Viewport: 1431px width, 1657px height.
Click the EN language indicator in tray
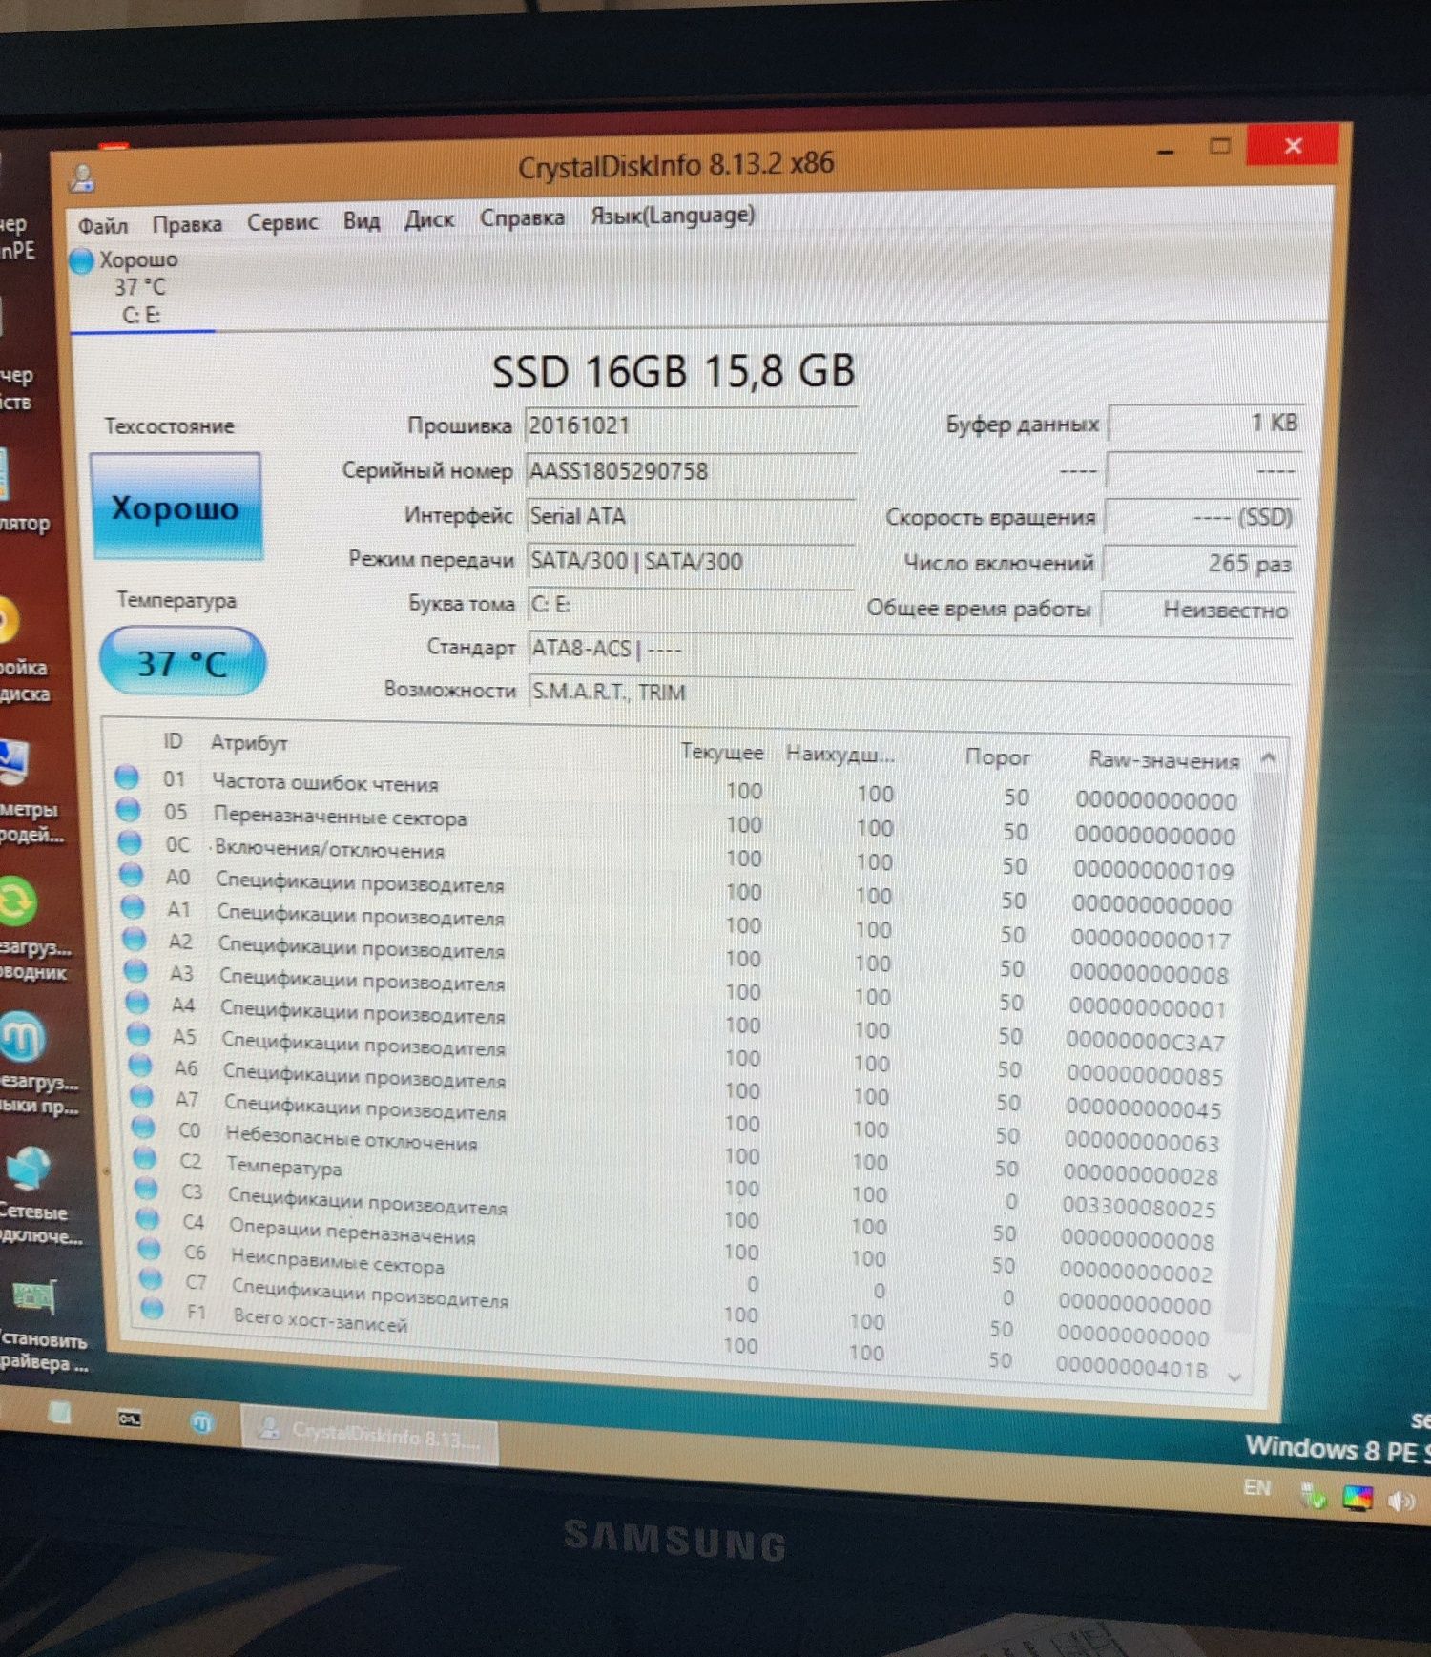[x=1256, y=1487]
